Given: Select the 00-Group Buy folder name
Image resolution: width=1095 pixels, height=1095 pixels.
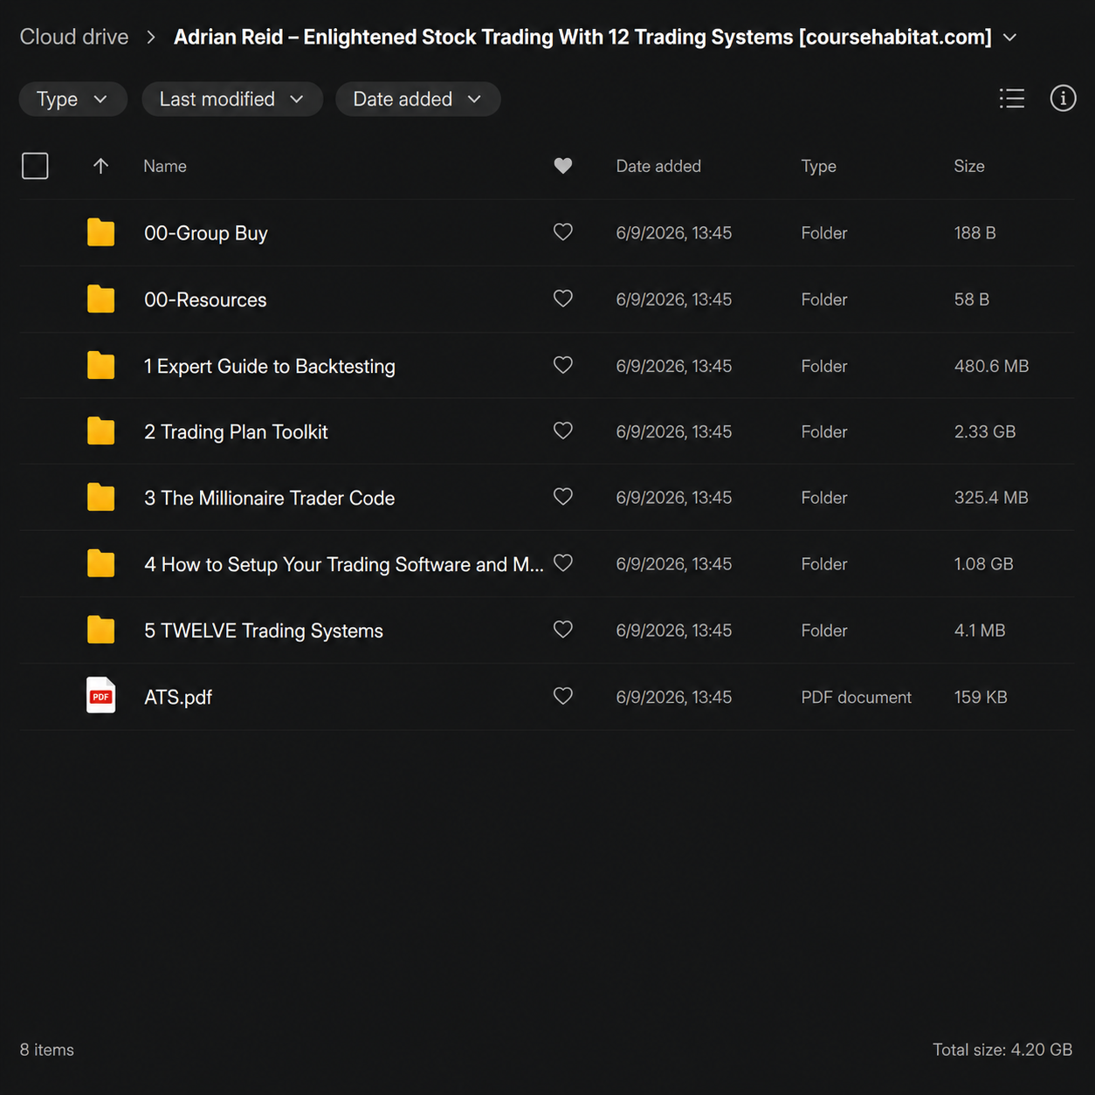Looking at the screenshot, I should point(206,233).
